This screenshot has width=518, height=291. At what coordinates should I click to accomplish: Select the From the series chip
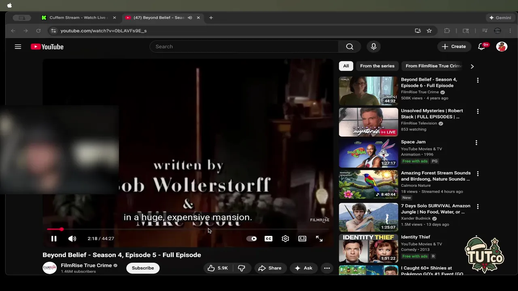[x=377, y=66]
